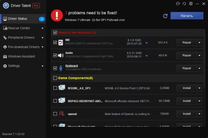208x138 pixels.
Task: Expand the Rescue Center menu arrow
Action: click(42, 28)
